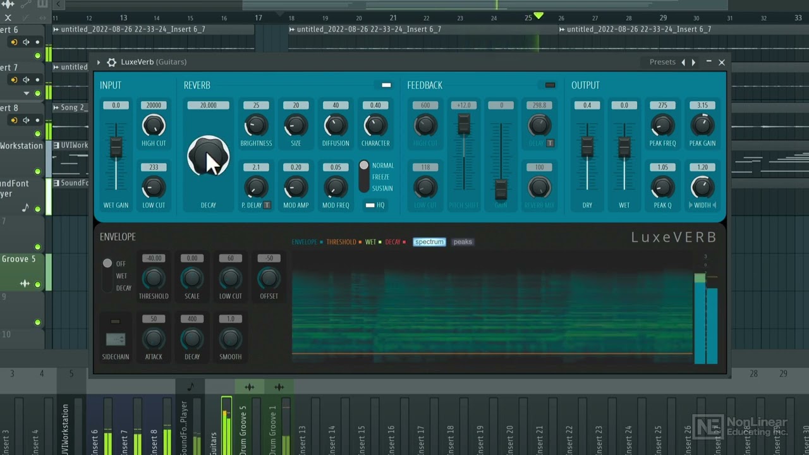Toggle the REVERB section enable switch

point(386,85)
